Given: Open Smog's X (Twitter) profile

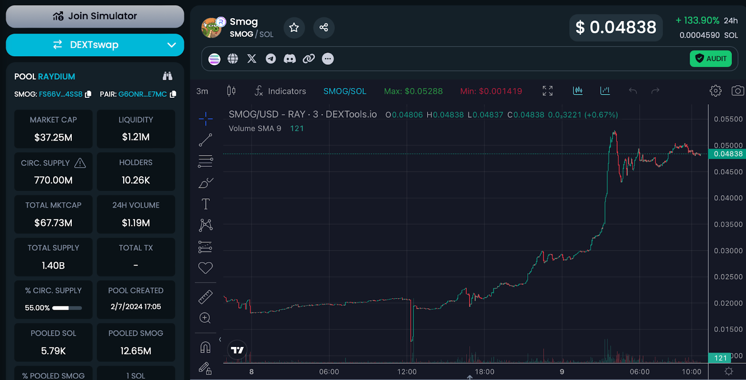Looking at the screenshot, I should [x=252, y=59].
